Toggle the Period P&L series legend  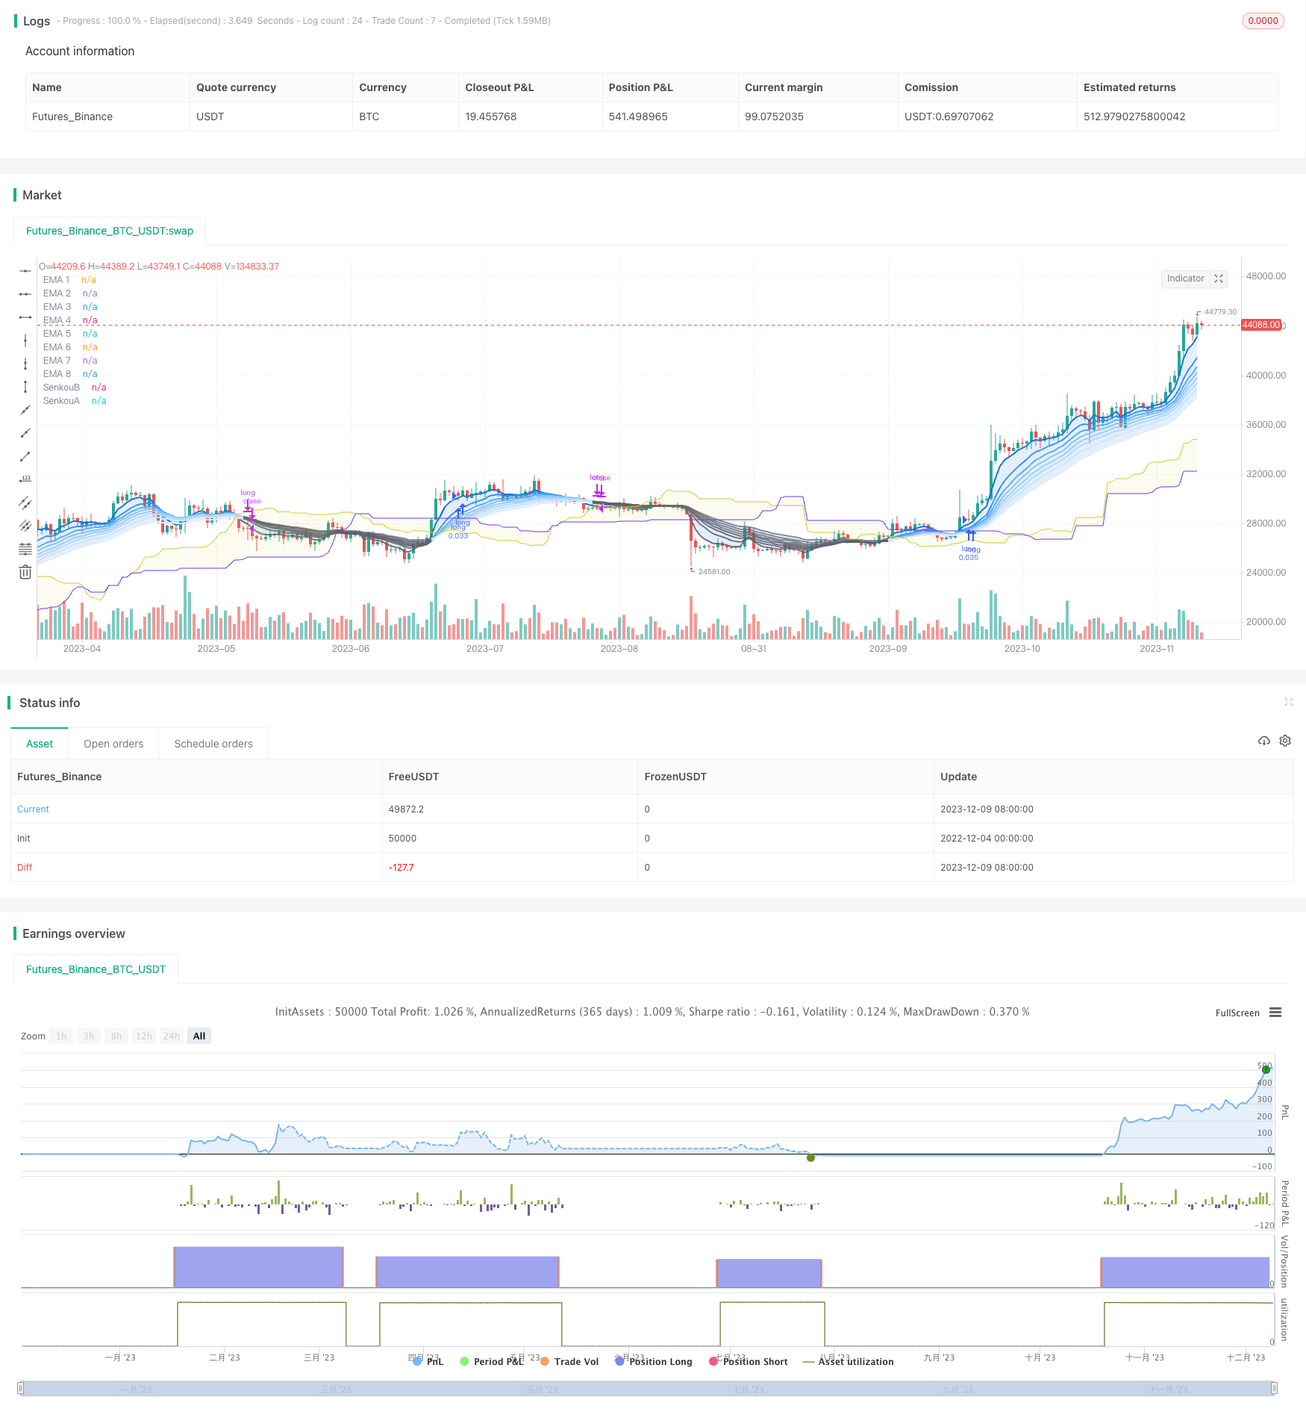[x=492, y=1362]
